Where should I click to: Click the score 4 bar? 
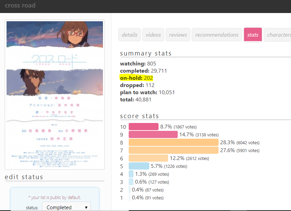point(131,174)
